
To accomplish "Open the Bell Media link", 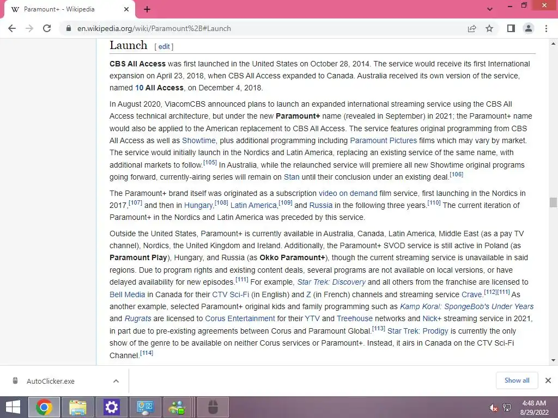I will pyautogui.click(x=128, y=294).
